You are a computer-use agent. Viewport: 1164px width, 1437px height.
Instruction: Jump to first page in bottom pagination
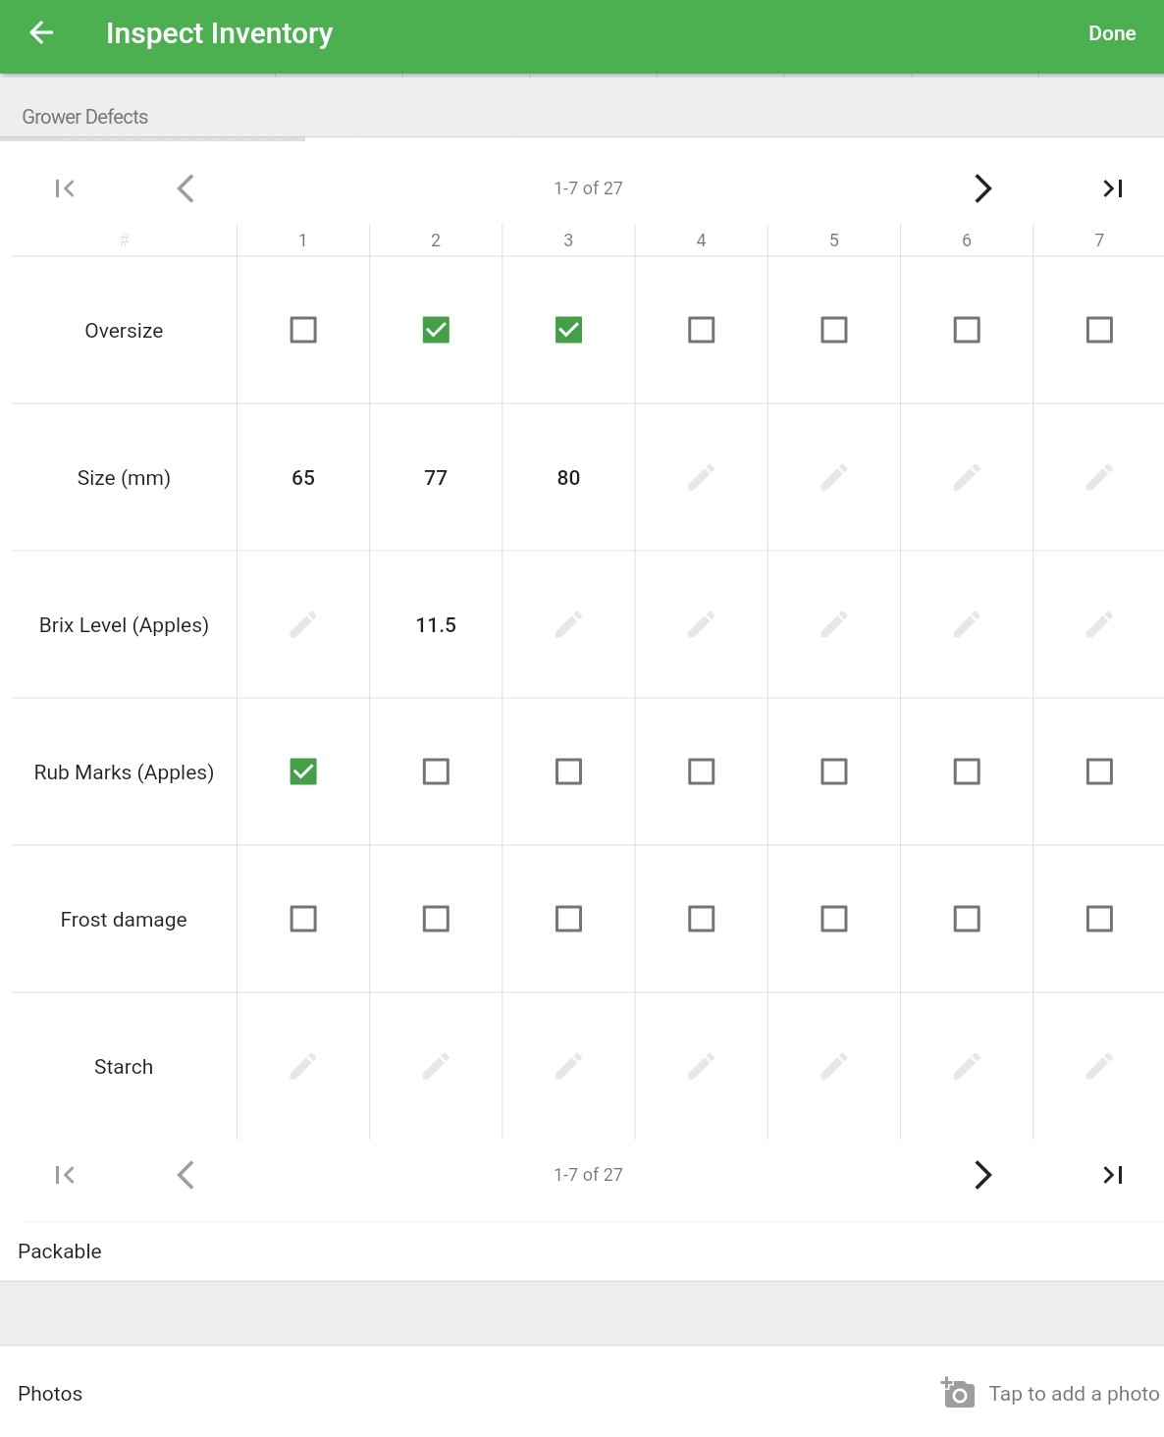(x=65, y=1175)
